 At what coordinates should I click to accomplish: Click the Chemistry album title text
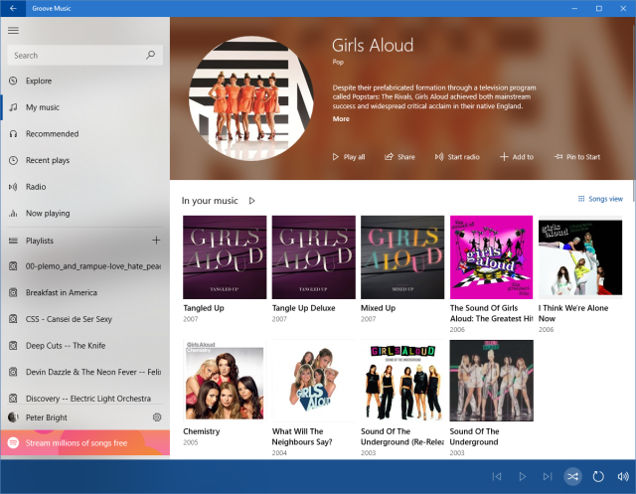201,431
